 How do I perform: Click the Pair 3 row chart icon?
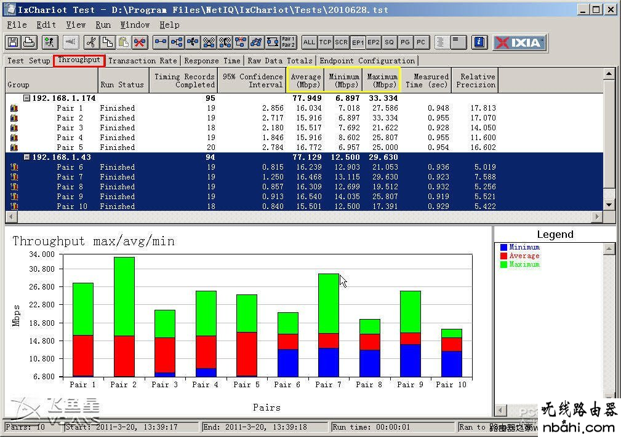[x=14, y=128]
